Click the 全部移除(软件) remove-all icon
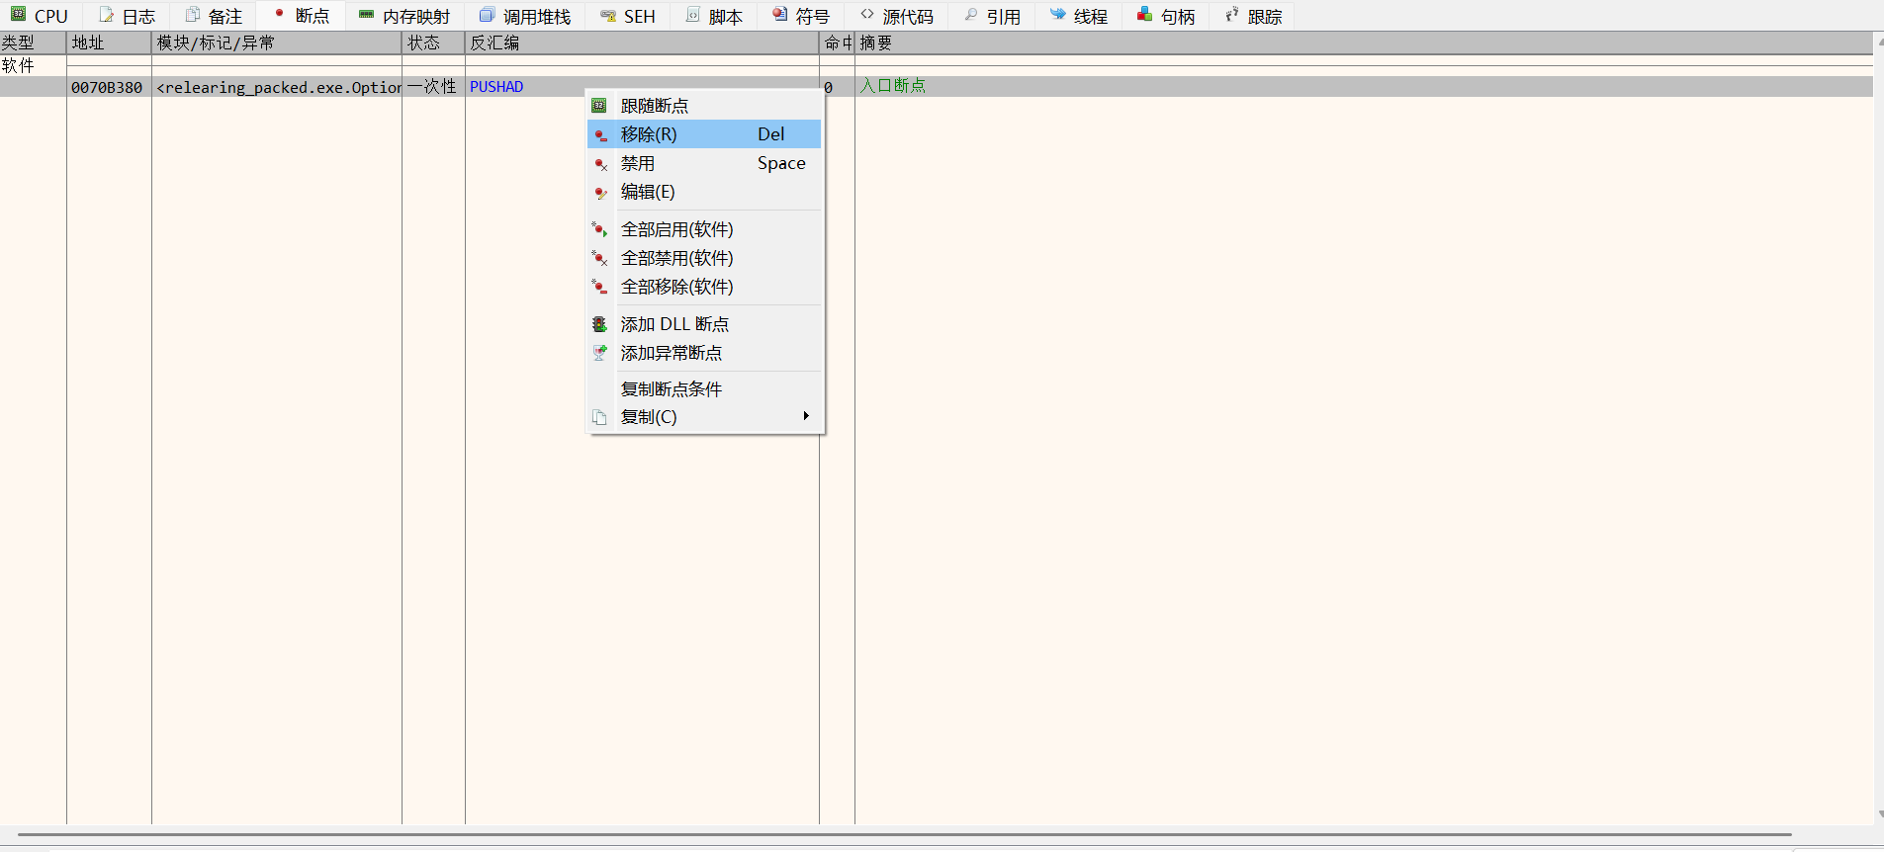The width and height of the screenshot is (1884, 852). tap(599, 287)
